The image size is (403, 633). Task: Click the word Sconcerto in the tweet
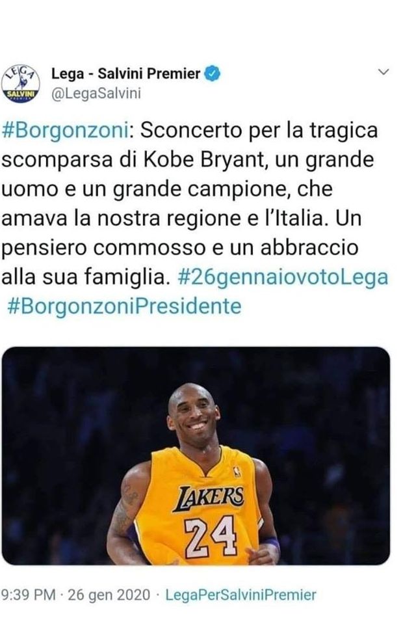pyautogui.click(x=192, y=131)
